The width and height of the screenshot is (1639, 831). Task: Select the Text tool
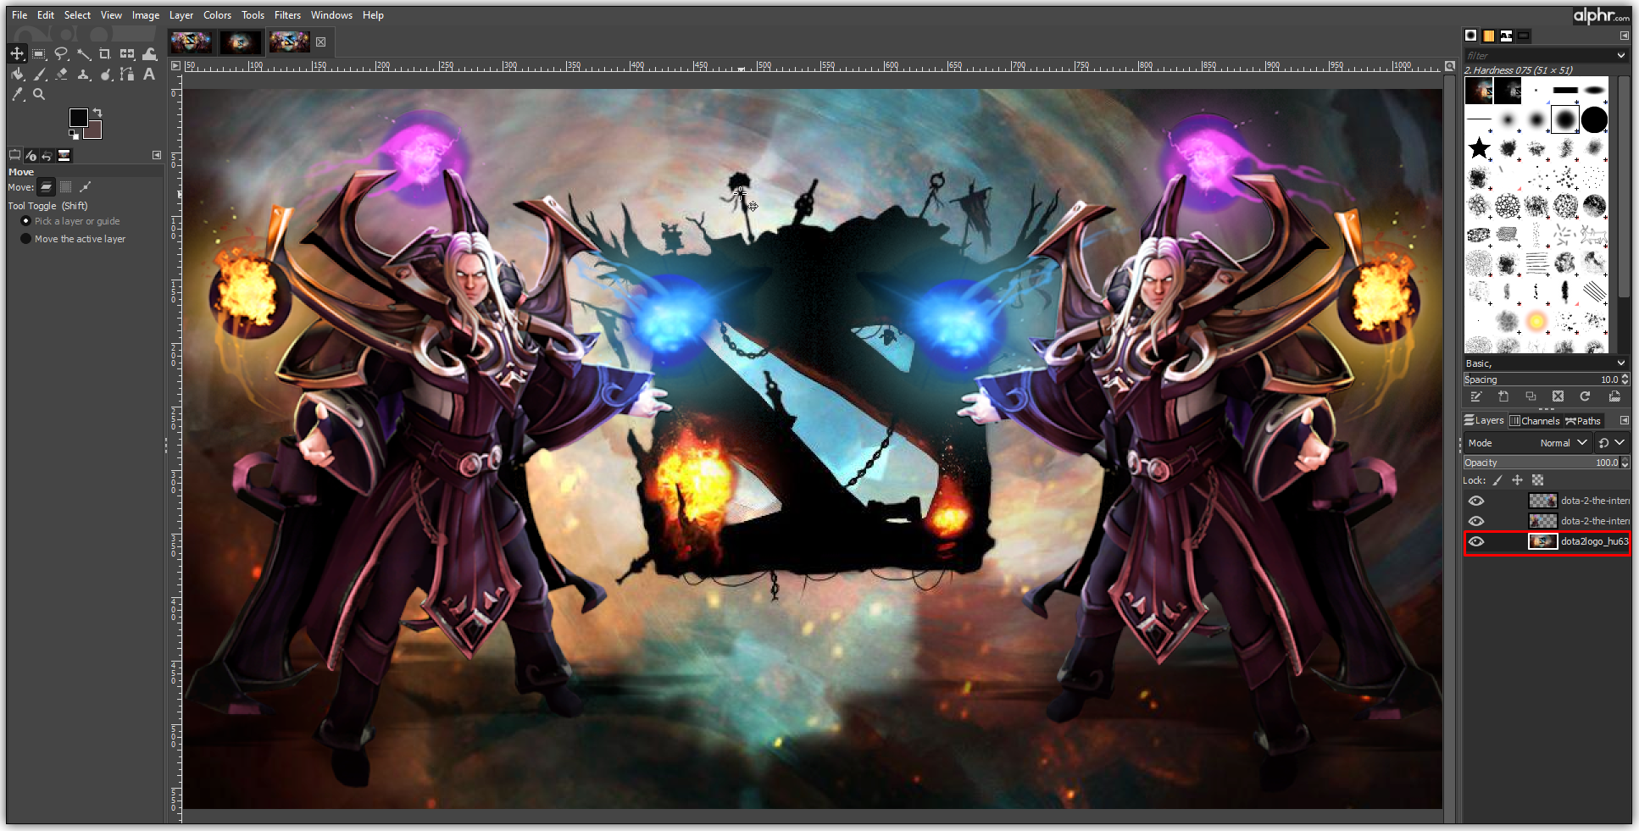149,75
